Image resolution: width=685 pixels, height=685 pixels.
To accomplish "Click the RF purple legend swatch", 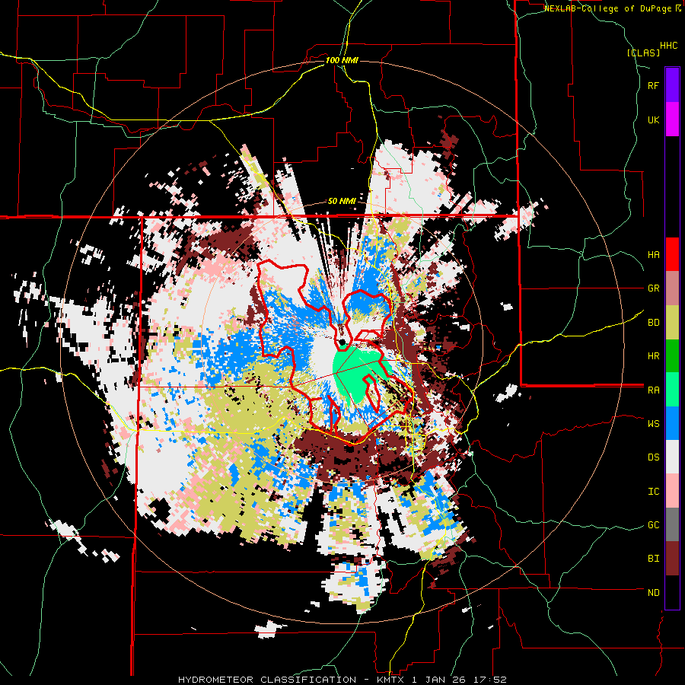I will pyautogui.click(x=672, y=85).
